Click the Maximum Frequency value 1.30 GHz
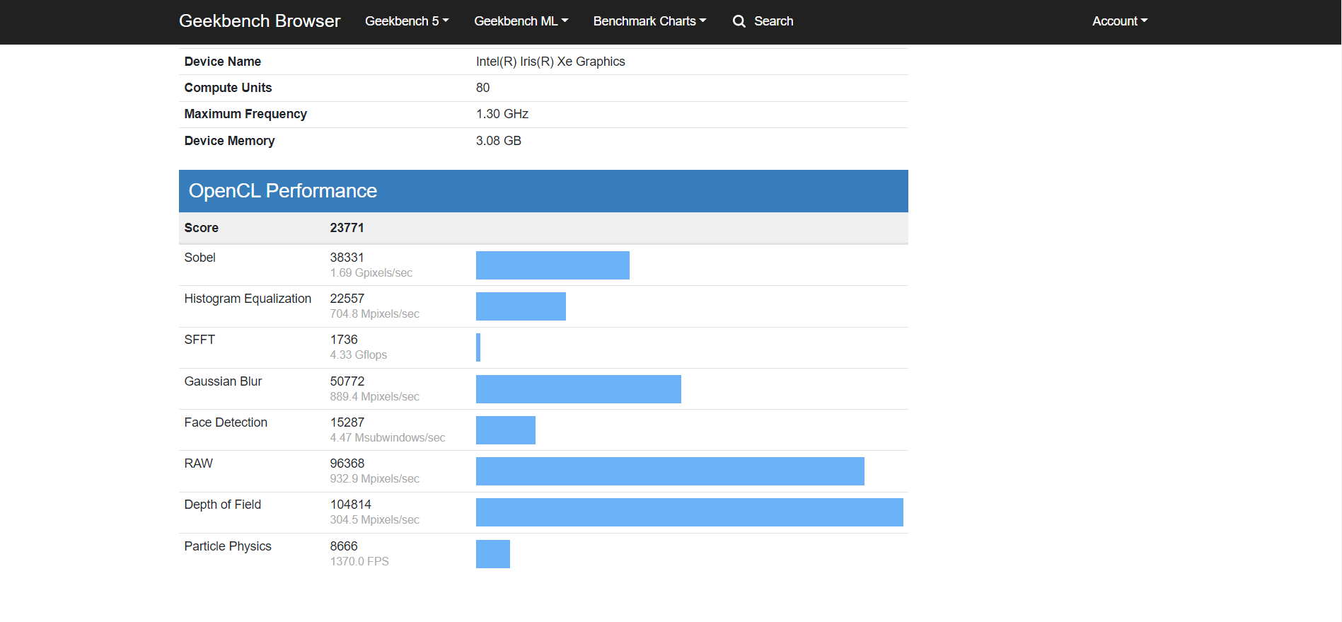Viewport: 1342px width, 622px height. [x=502, y=114]
